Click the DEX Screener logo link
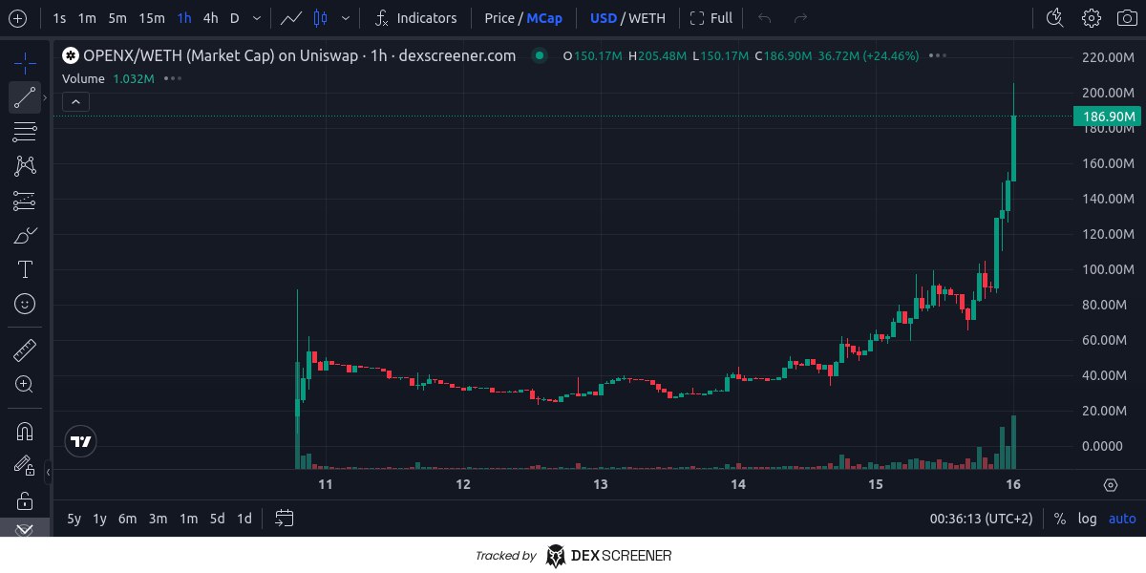This screenshot has height=573, width=1146. pos(608,555)
